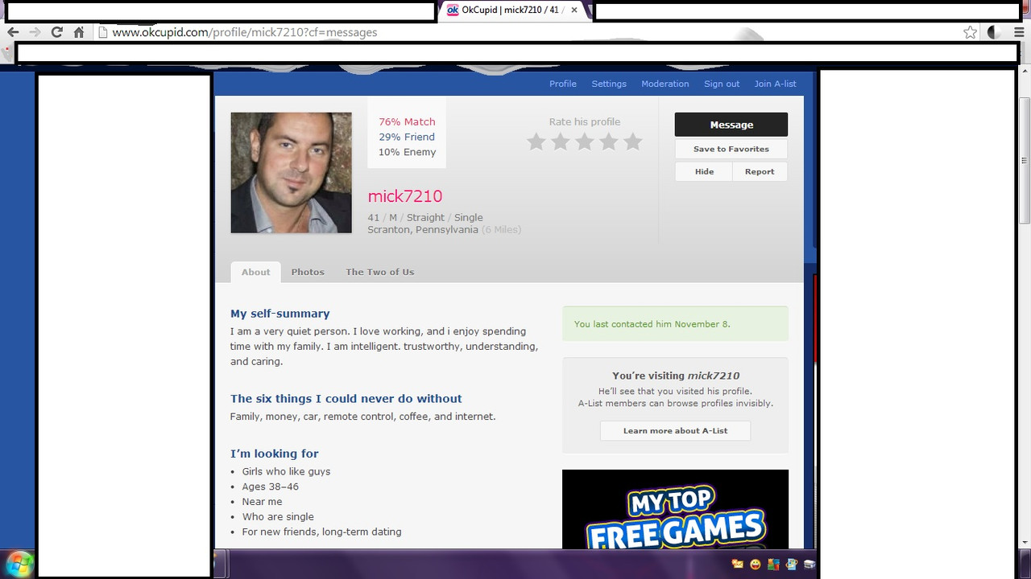The height and width of the screenshot is (579, 1031).
Task: Open the My Top Free Games ad
Action: pyautogui.click(x=675, y=509)
